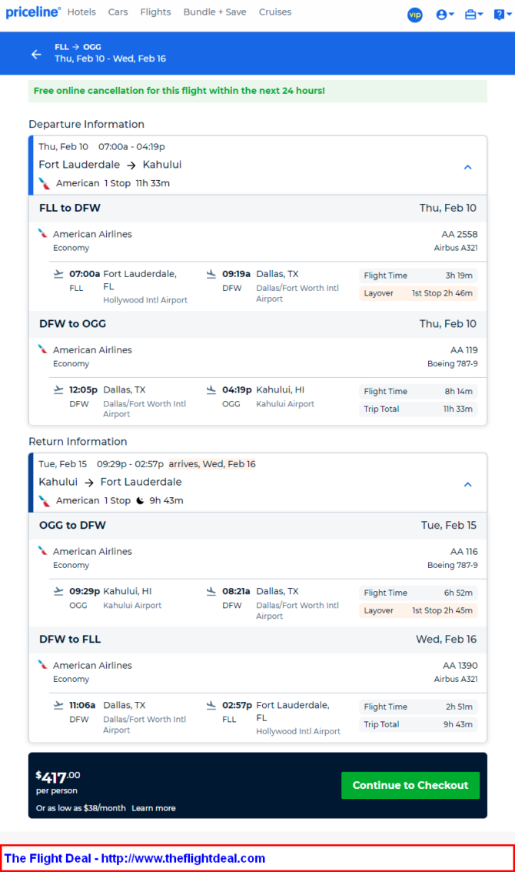Image resolution: width=515 pixels, height=872 pixels.
Task: Open the My Trips briefcase menu
Action: coord(473,15)
